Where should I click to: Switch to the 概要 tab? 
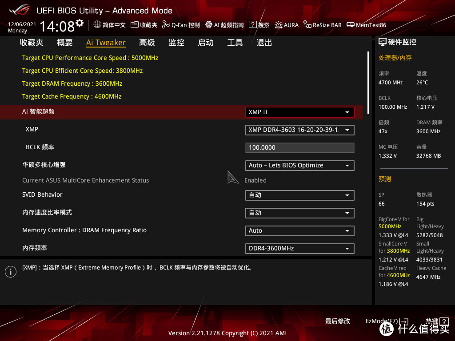click(x=65, y=43)
